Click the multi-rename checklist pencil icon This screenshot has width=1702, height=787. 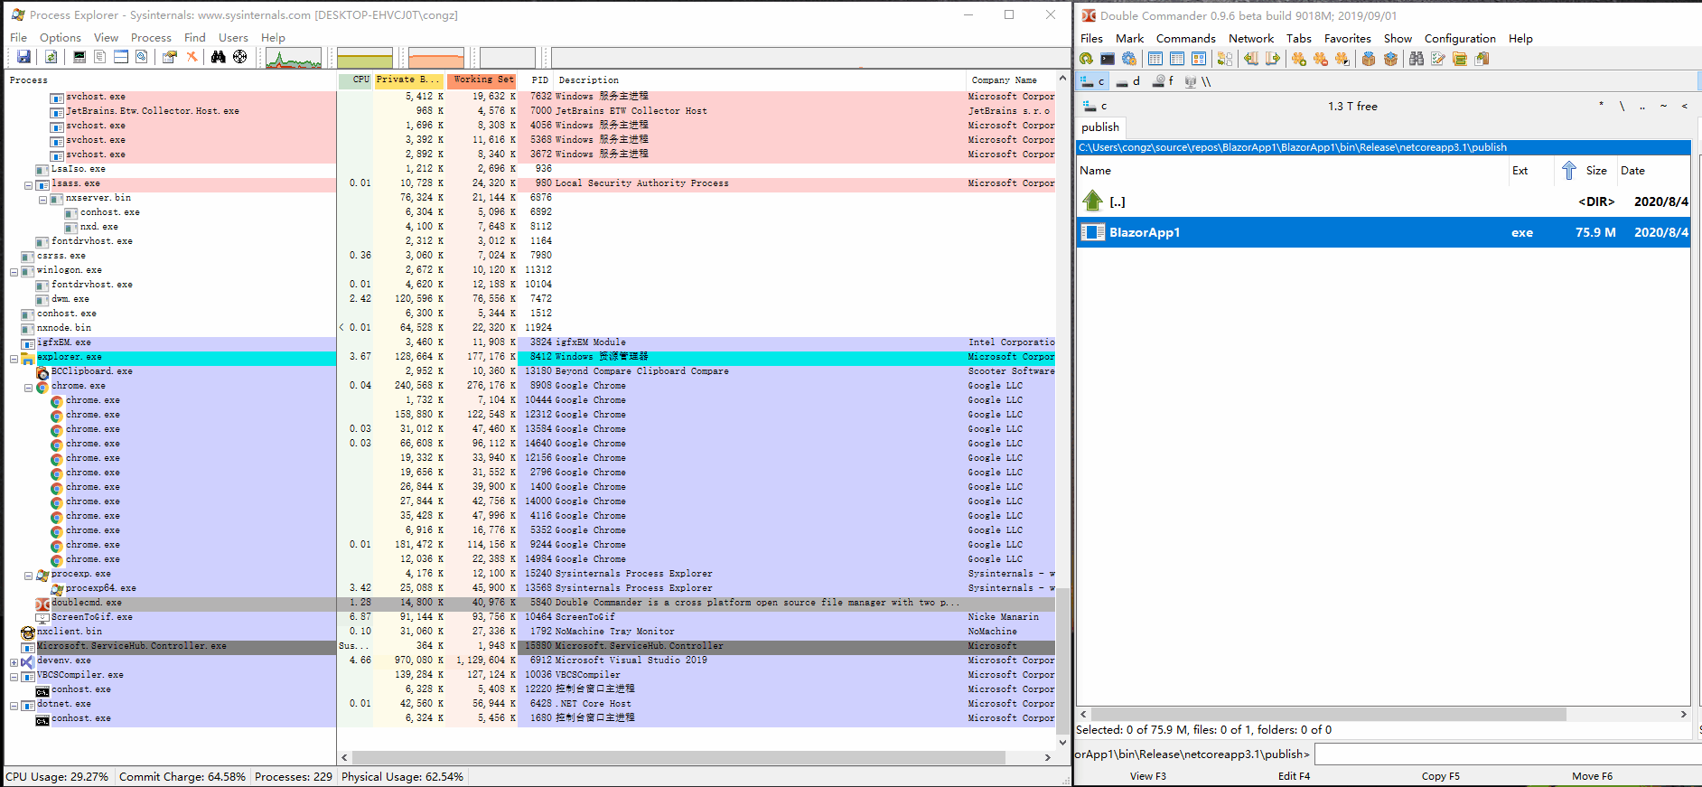1438,59
